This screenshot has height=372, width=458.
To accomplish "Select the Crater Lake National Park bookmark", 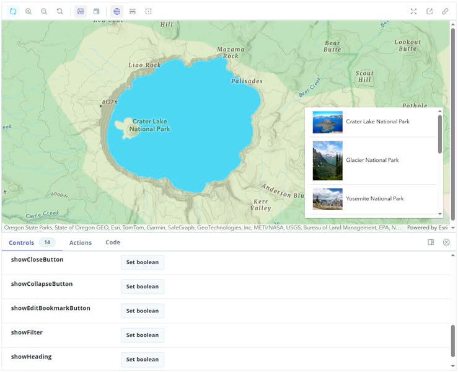I will pyautogui.click(x=373, y=122).
